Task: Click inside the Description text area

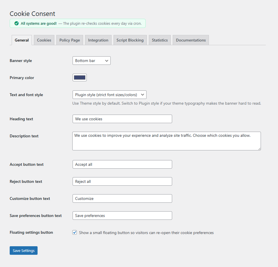Action: (x=166, y=141)
